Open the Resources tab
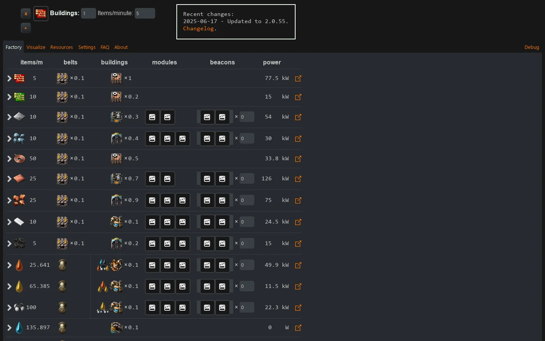The image size is (545, 341). [x=61, y=47]
